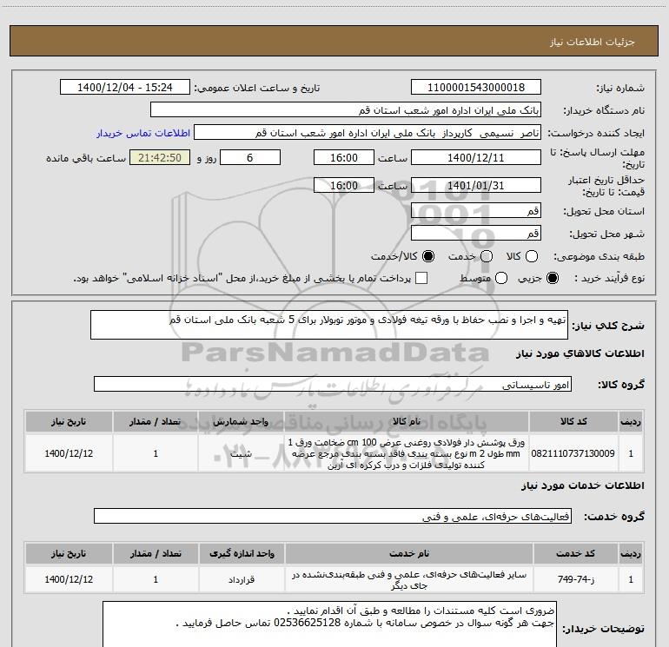Click the اطلاعات خدمات مورد نیاز heading
Screen dimensions: 669x647
pyautogui.click(x=582, y=485)
